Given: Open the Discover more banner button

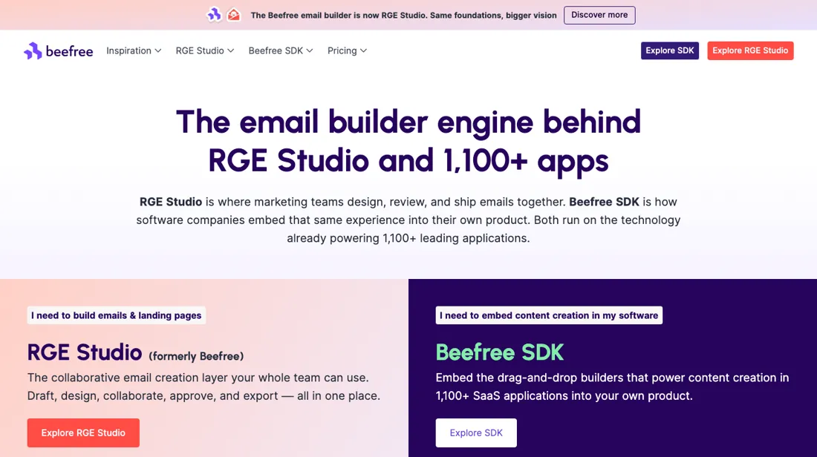Looking at the screenshot, I should point(599,15).
